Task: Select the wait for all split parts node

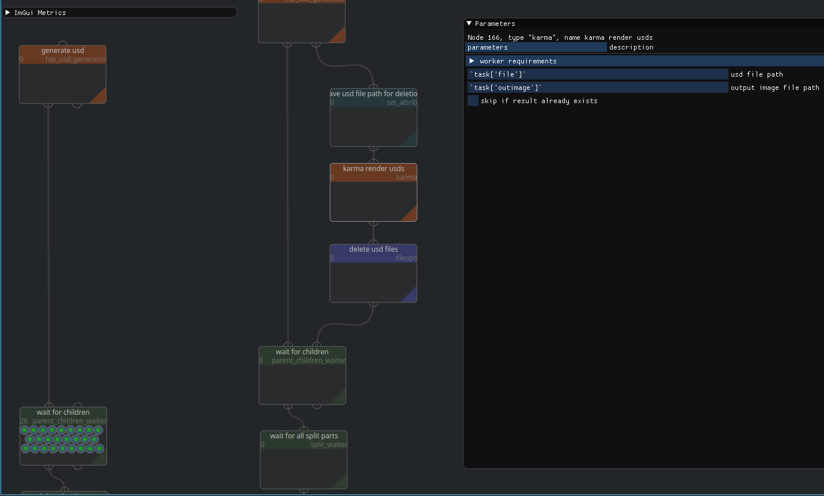Action: [303, 459]
